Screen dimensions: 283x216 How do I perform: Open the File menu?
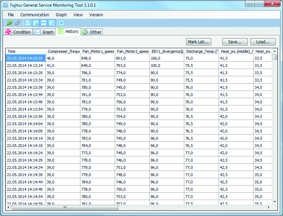click(11, 15)
